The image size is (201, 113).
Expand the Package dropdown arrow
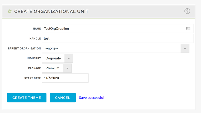point(67,68)
